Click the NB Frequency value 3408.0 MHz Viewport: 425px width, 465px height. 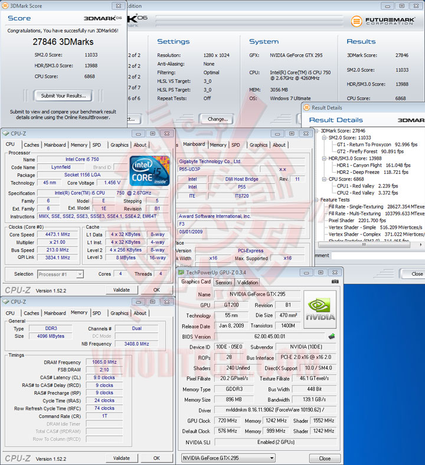click(x=136, y=344)
